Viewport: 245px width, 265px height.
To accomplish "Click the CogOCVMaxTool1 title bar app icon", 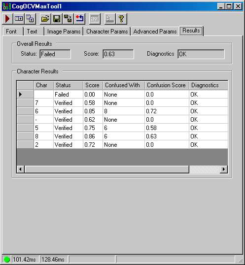I will tap(7, 6).
